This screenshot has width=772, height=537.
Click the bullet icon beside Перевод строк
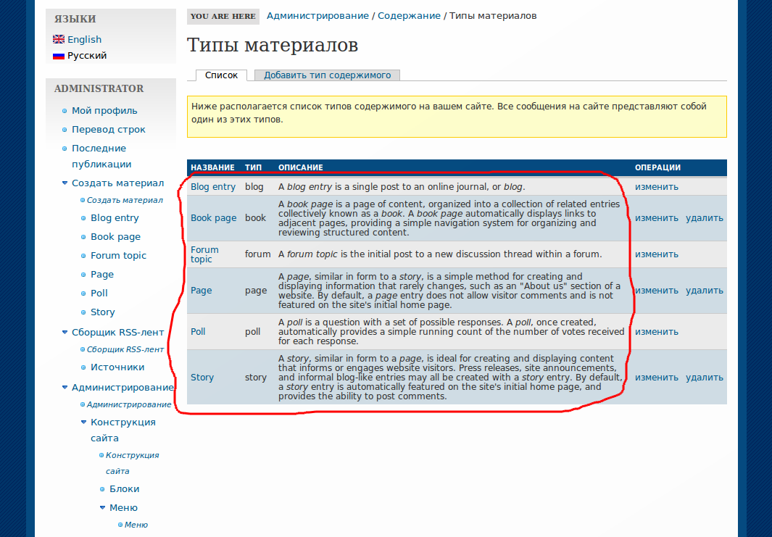(64, 129)
